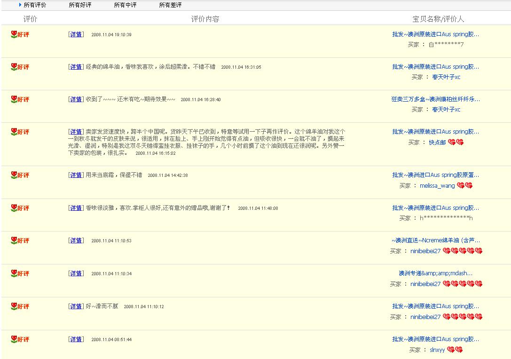Click the rose icon beside the 用来当底霜 review
Viewport: 511px width, 359px height.
pos(14,175)
